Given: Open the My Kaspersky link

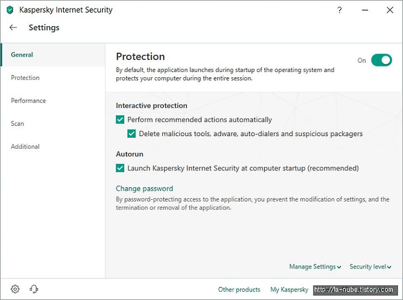Looking at the screenshot, I should pos(289,289).
